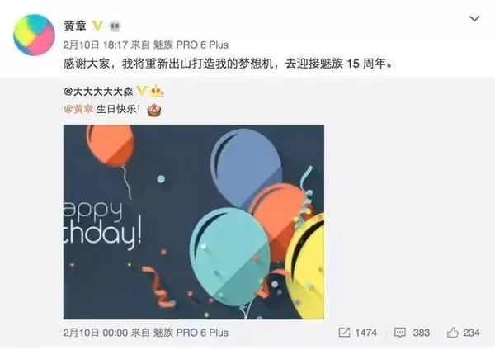Click the 2月10日 18:17 post timestamp

click(x=95, y=45)
